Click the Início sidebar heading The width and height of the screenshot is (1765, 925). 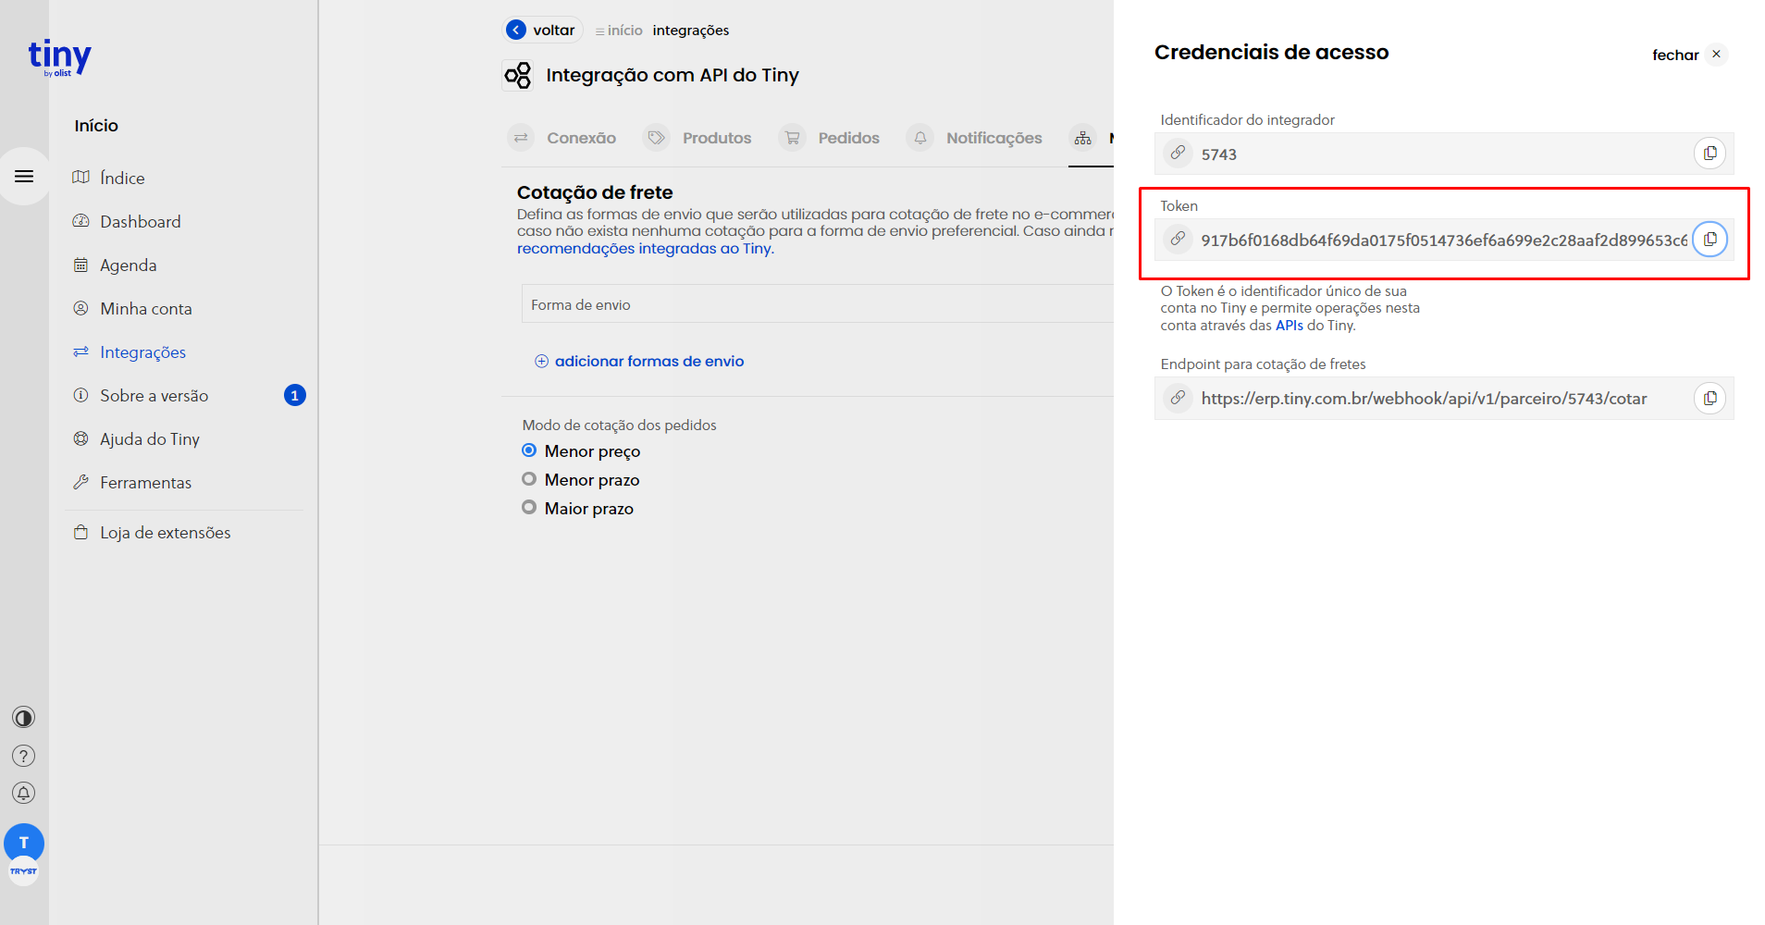(96, 125)
